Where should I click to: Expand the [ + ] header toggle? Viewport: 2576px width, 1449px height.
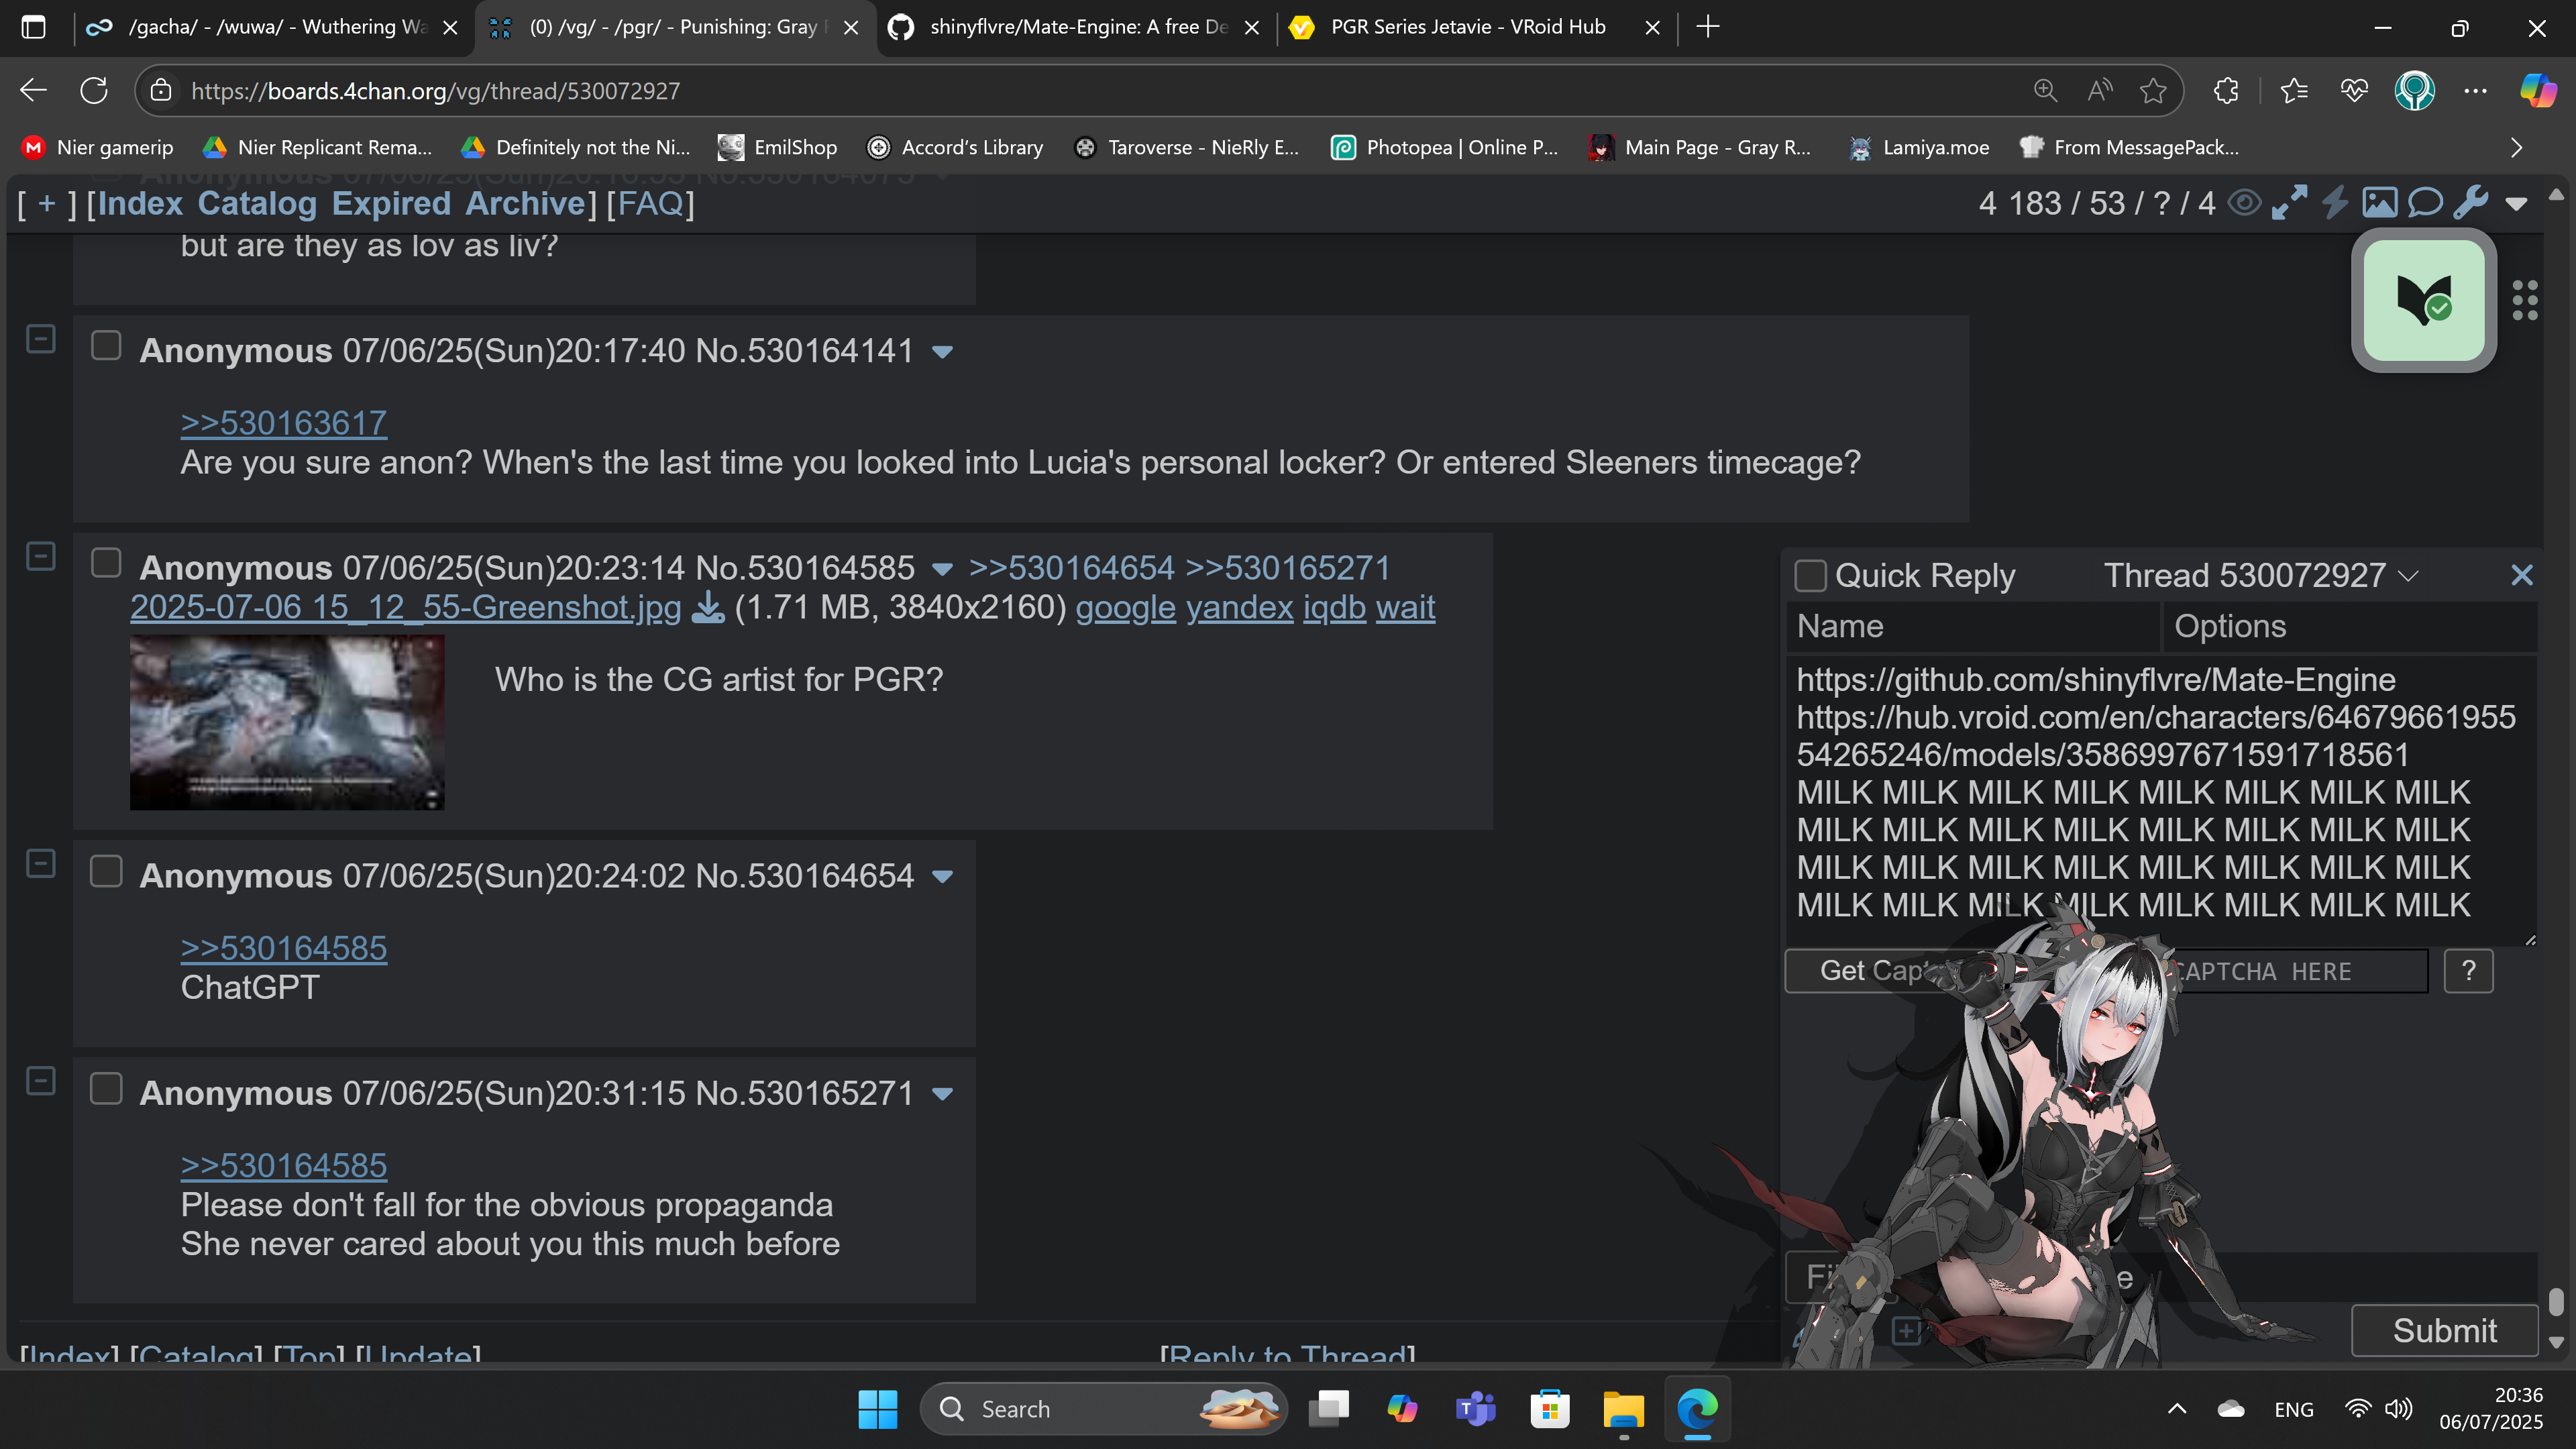coord(46,203)
